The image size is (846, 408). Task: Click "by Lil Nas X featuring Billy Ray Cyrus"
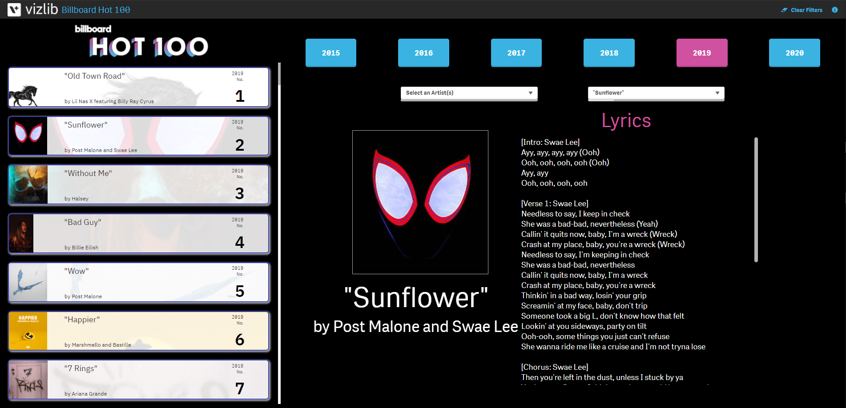pyautogui.click(x=109, y=101)
